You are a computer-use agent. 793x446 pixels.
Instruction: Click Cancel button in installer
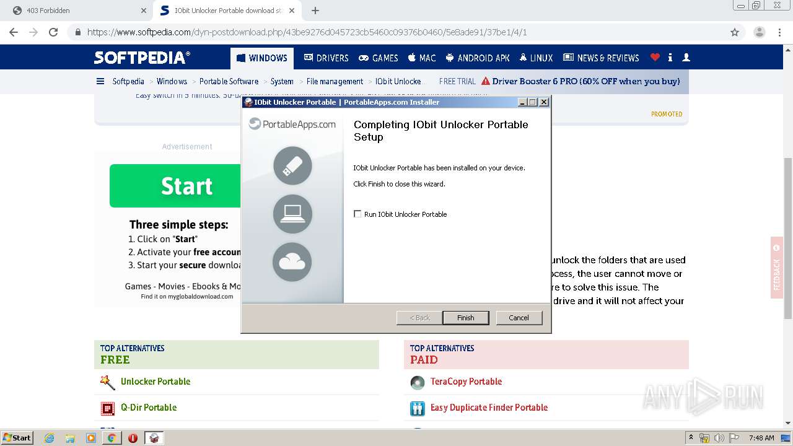(519, 318)
